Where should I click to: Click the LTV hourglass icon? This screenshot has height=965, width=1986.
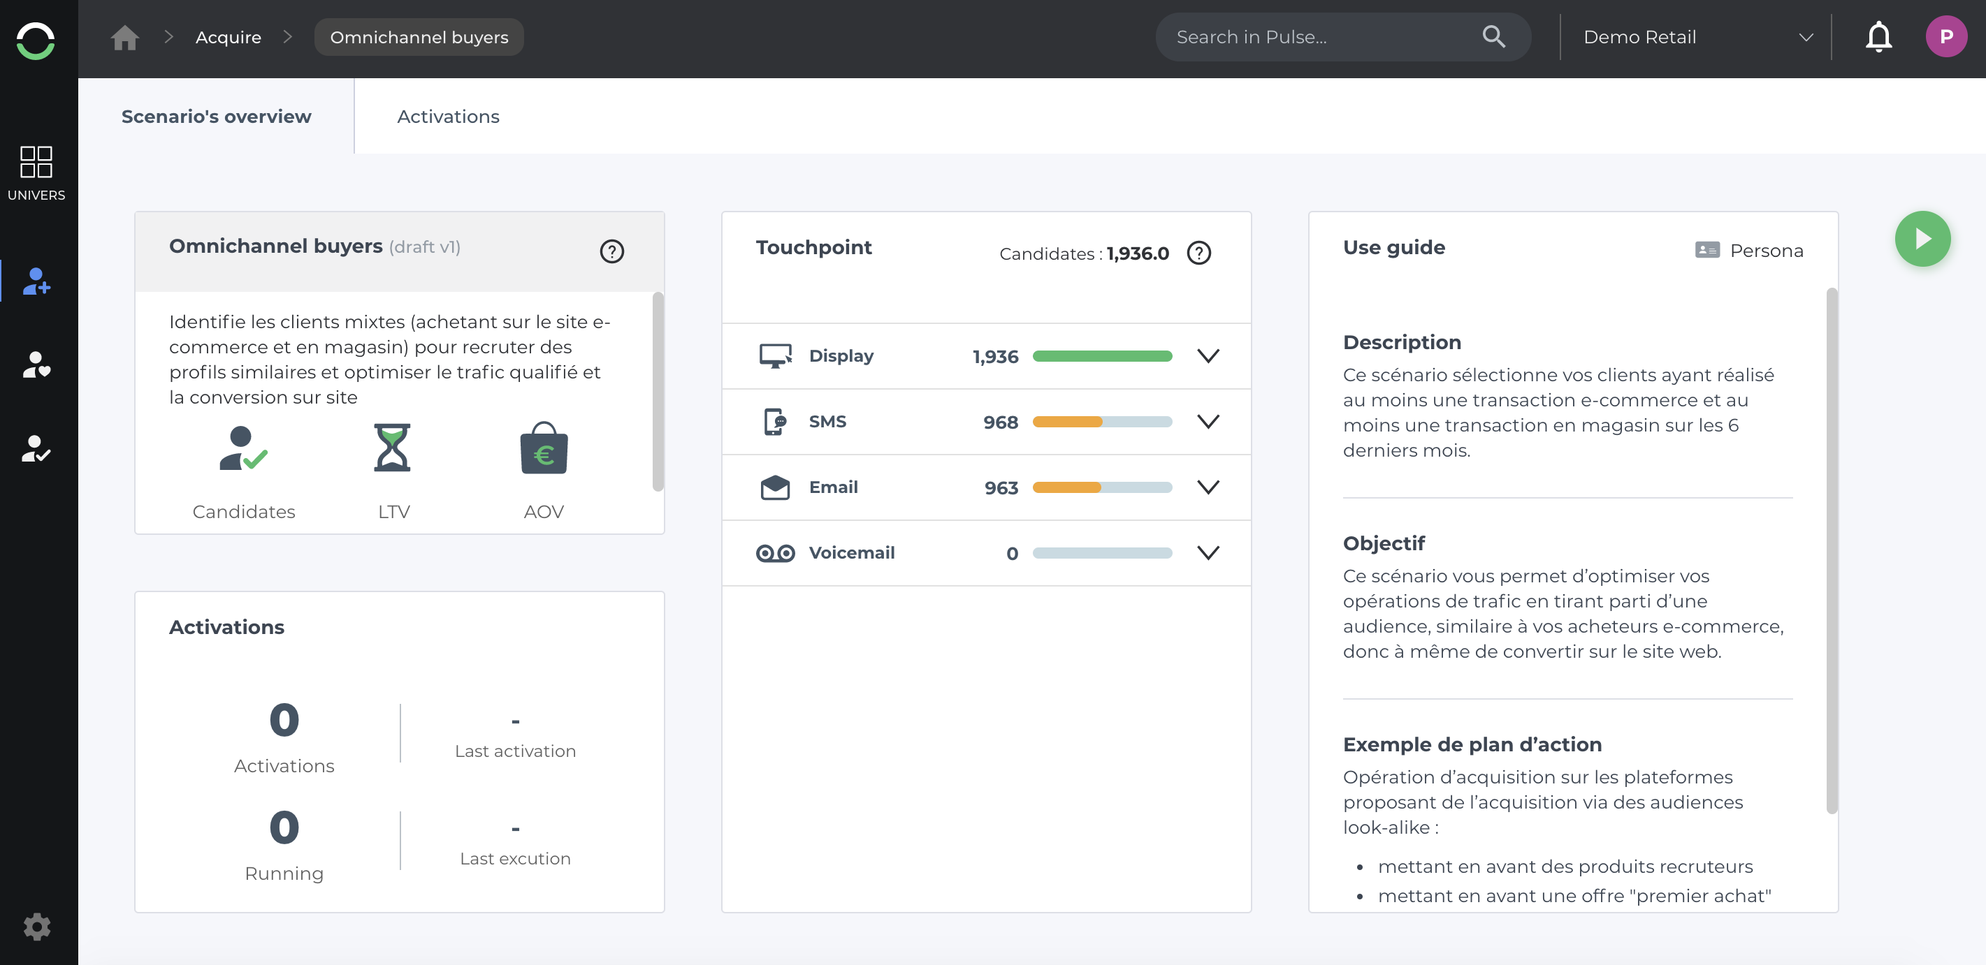click(x=393, y=448)
